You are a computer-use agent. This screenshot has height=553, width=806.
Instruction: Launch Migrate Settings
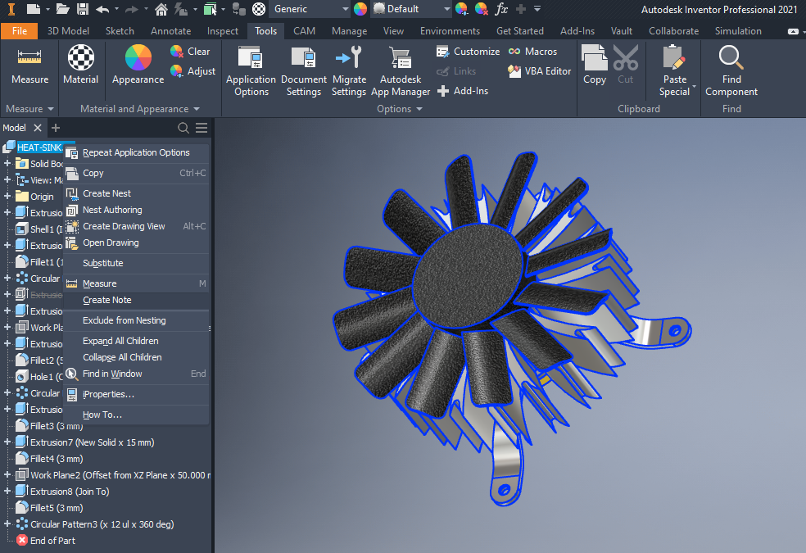point(348,72)
